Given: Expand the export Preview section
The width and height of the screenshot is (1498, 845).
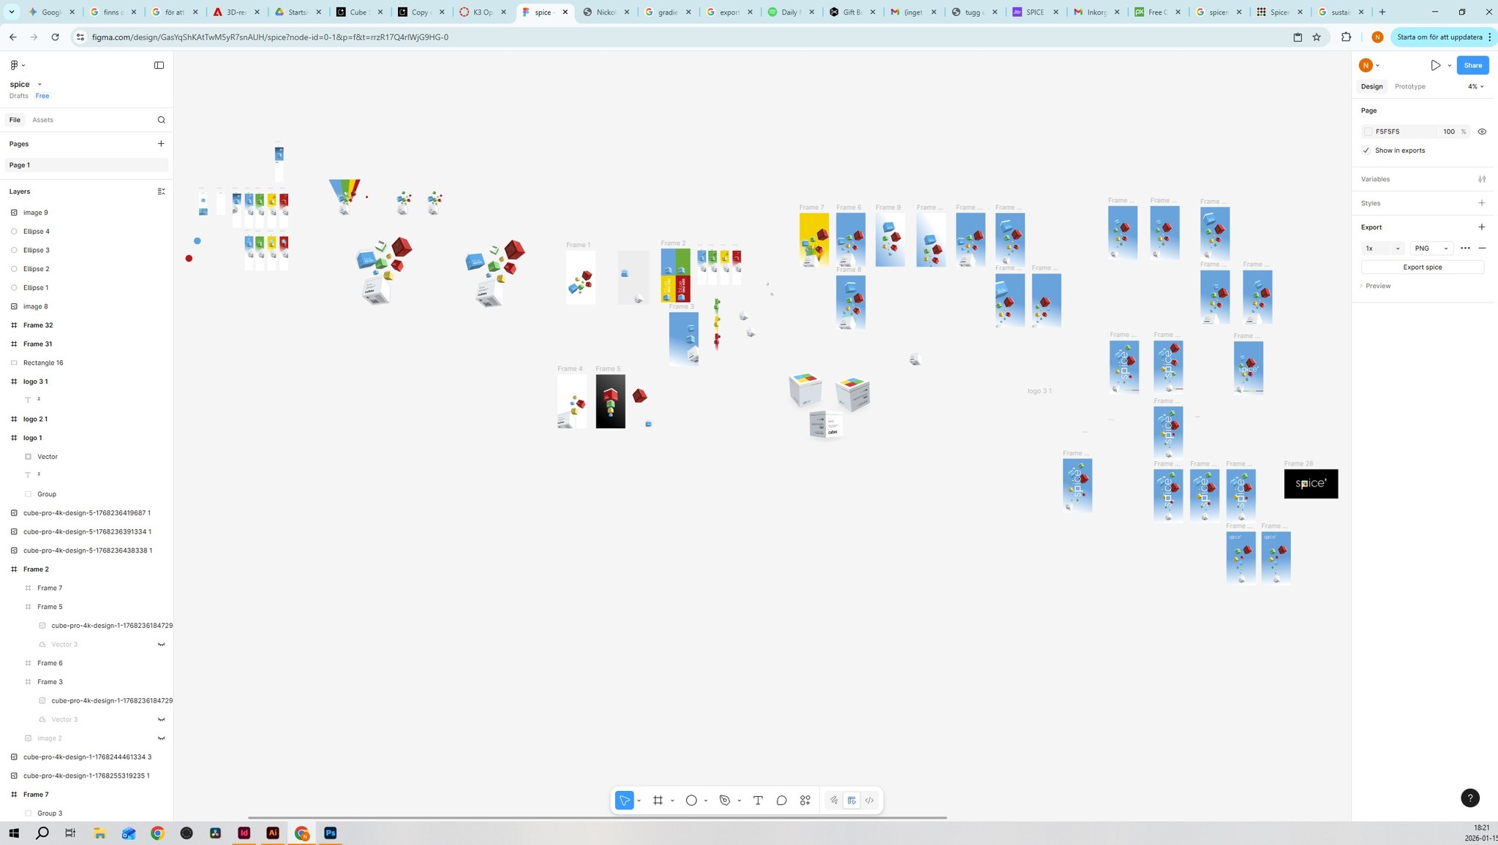Looking at the screenshot, I should tap(1377, 286).
